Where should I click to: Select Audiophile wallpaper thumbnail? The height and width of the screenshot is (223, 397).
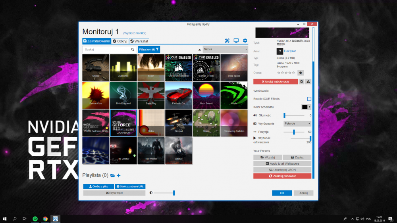[x=123, y=67]
